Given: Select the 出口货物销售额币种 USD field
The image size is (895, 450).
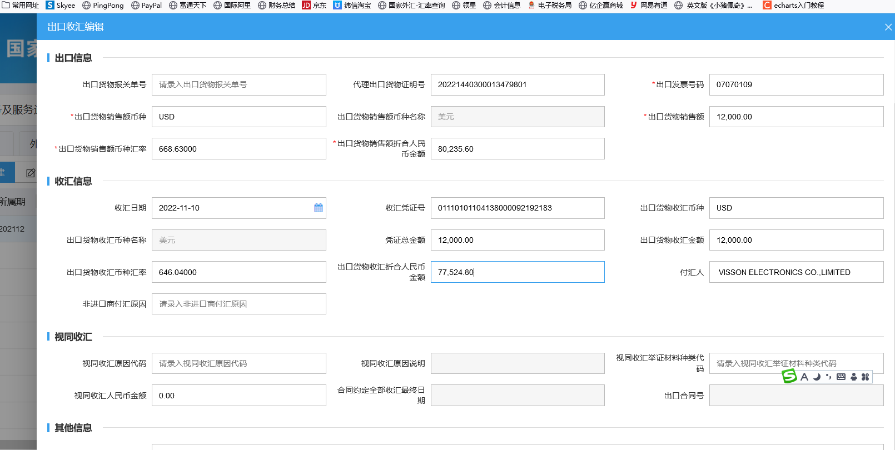Looking at the screenshot, I should click(238, 117).
